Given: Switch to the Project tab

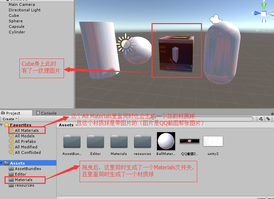Looking at the screenshot, I should coord(16,113).
